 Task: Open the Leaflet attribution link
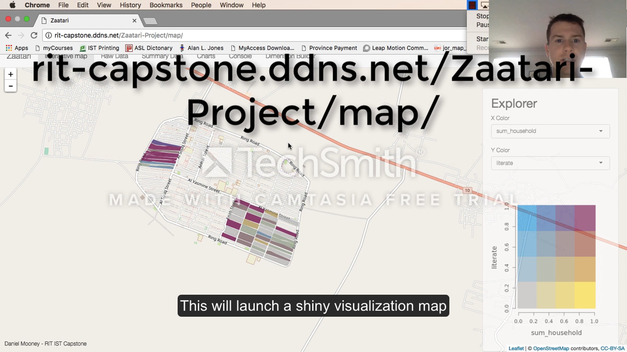point(516,348)
